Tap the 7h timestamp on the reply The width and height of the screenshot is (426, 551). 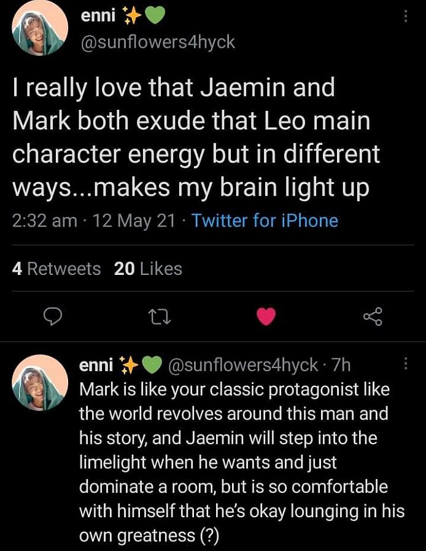[x=341, y=365]
